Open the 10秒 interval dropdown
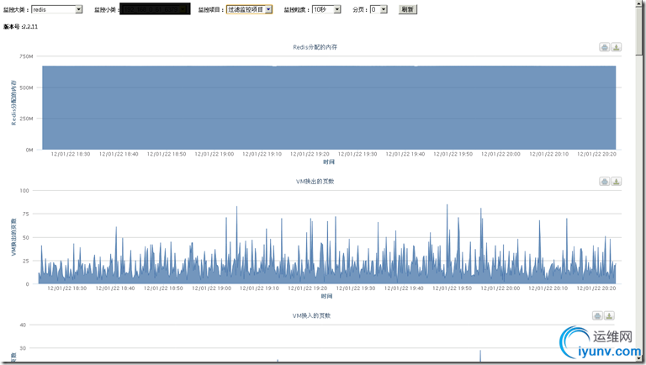 pyautogui.click(x=326, y=9)
